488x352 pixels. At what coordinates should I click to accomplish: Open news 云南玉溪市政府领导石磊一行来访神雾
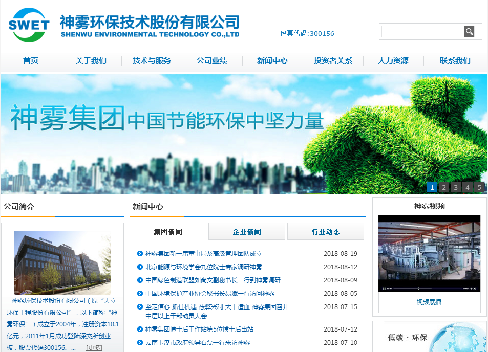[198, 343]
